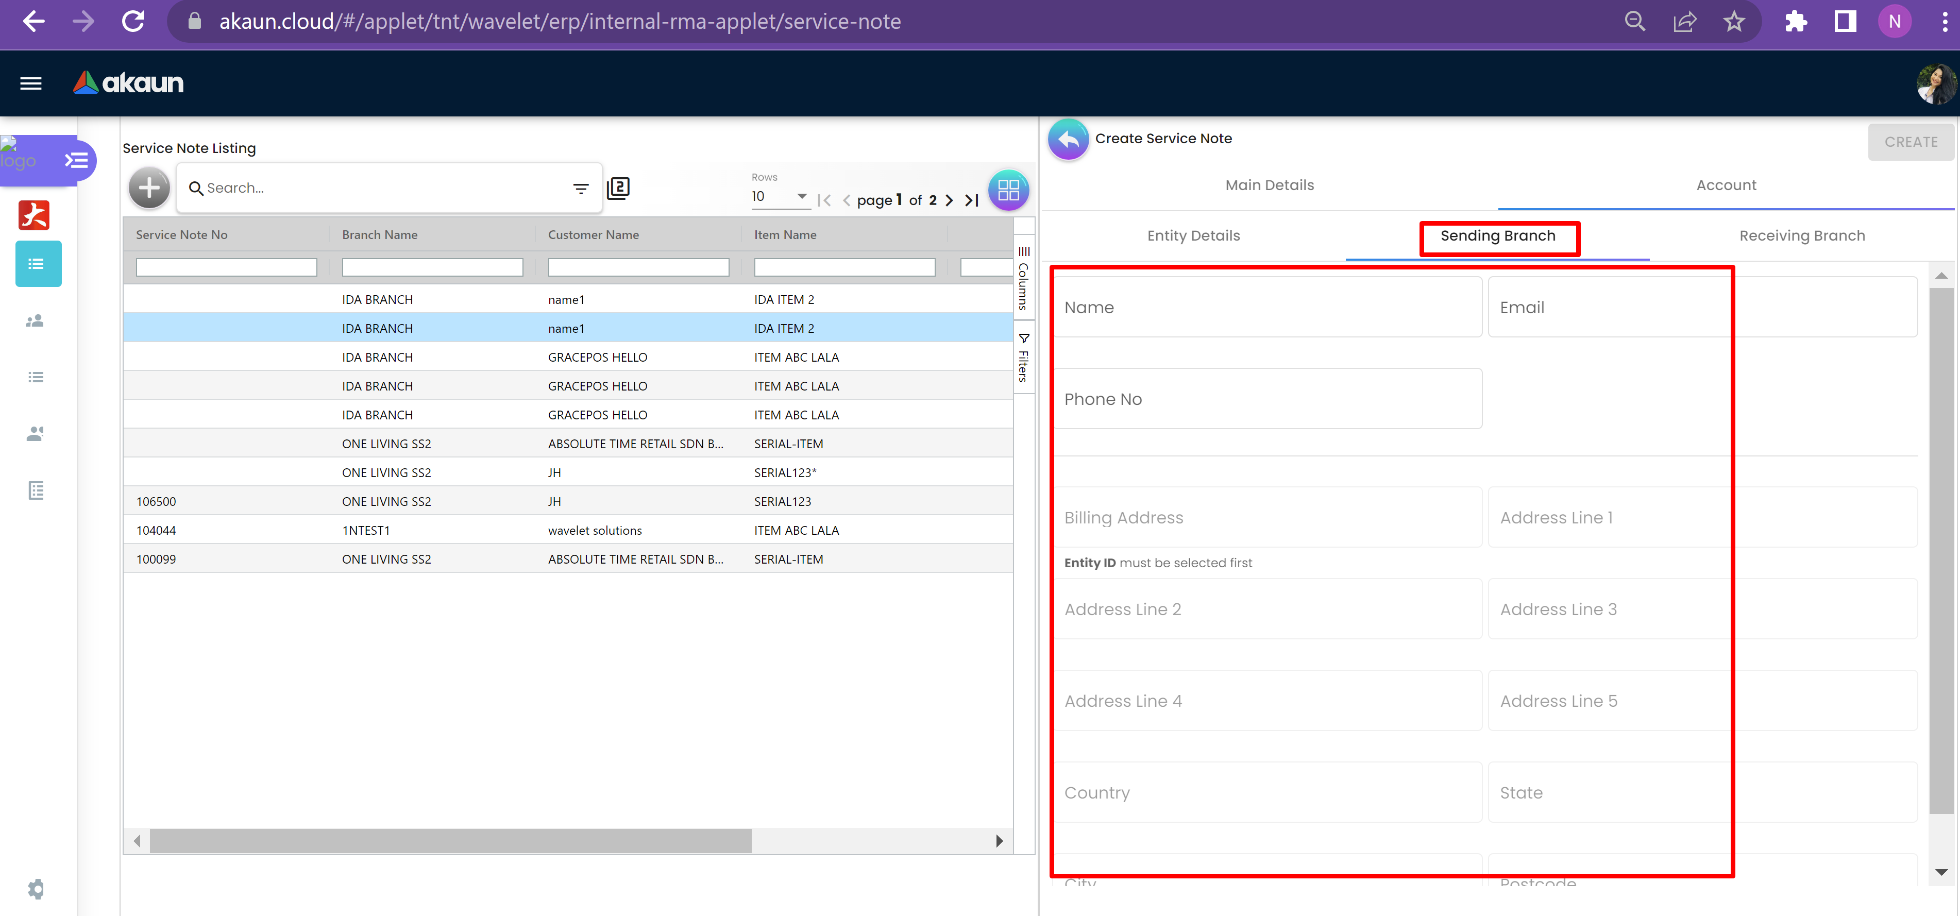Image resolution: width=1960 pixels, height=916 pixels.
Task: Toggle the Columns side panel
Action: (x=1024, y=278)
